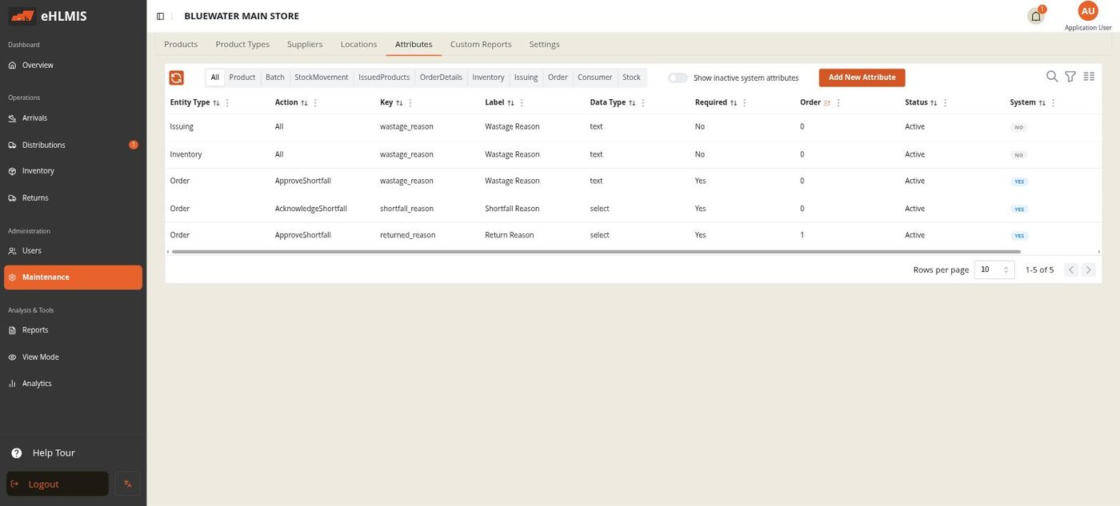Open the Settings tab

pyautogui.click(x=544, y=44)
